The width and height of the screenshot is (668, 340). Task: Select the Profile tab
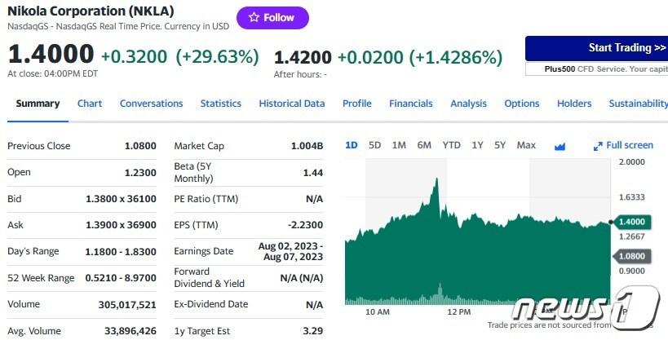click(x=356, y=104)
